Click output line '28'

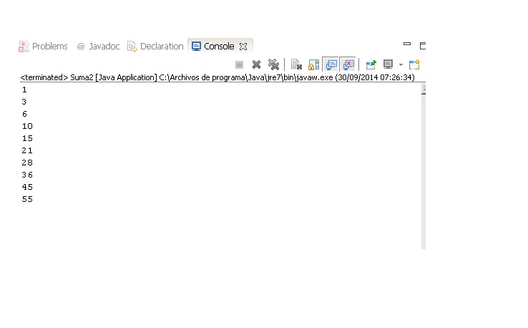tap(27, 163)
